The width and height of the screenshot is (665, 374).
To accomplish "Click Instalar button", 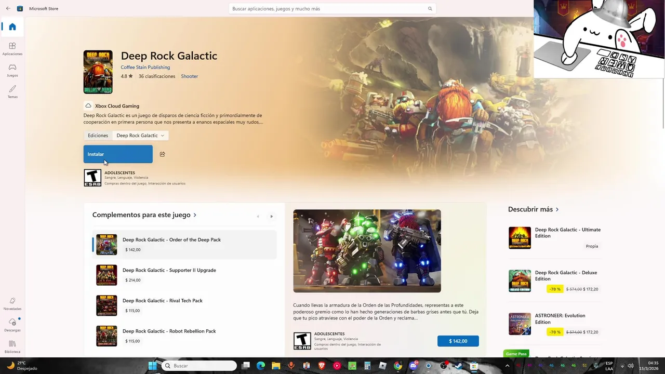I will (x=118, y=154).
